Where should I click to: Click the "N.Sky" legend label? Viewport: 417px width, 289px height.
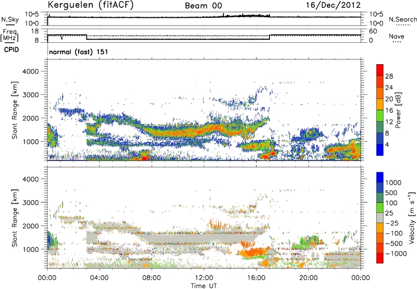(10, 19)
